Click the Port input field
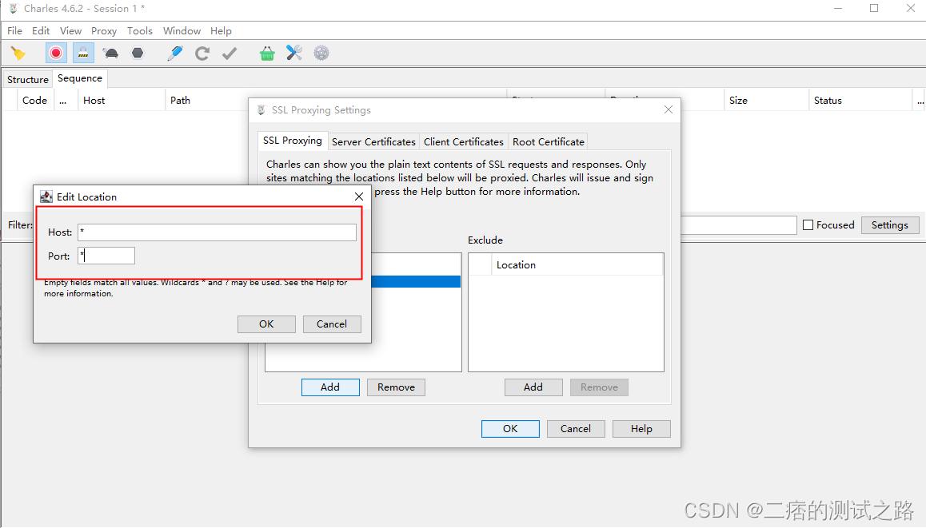 [106, 256]
